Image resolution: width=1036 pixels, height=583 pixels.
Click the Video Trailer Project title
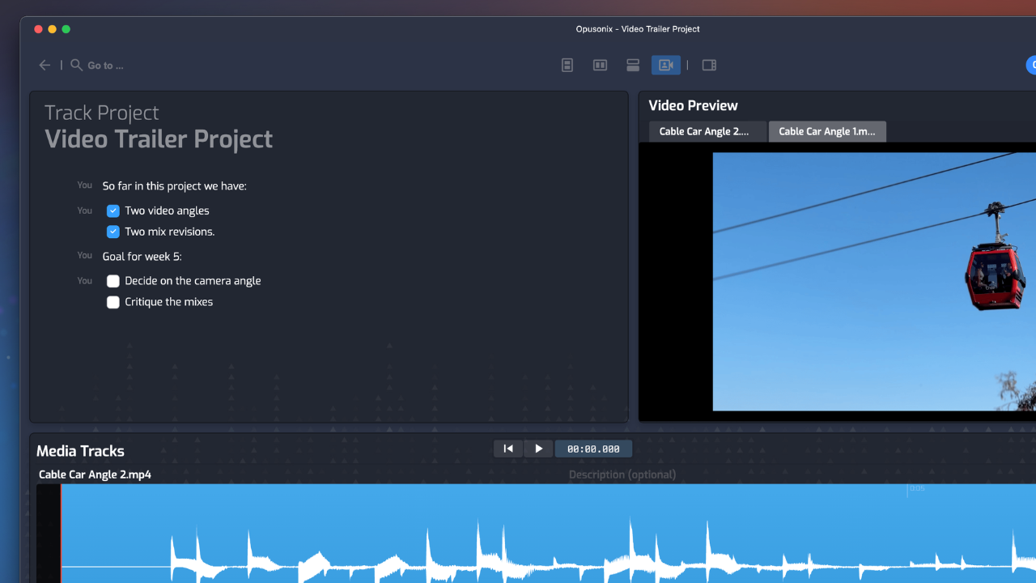159,139
